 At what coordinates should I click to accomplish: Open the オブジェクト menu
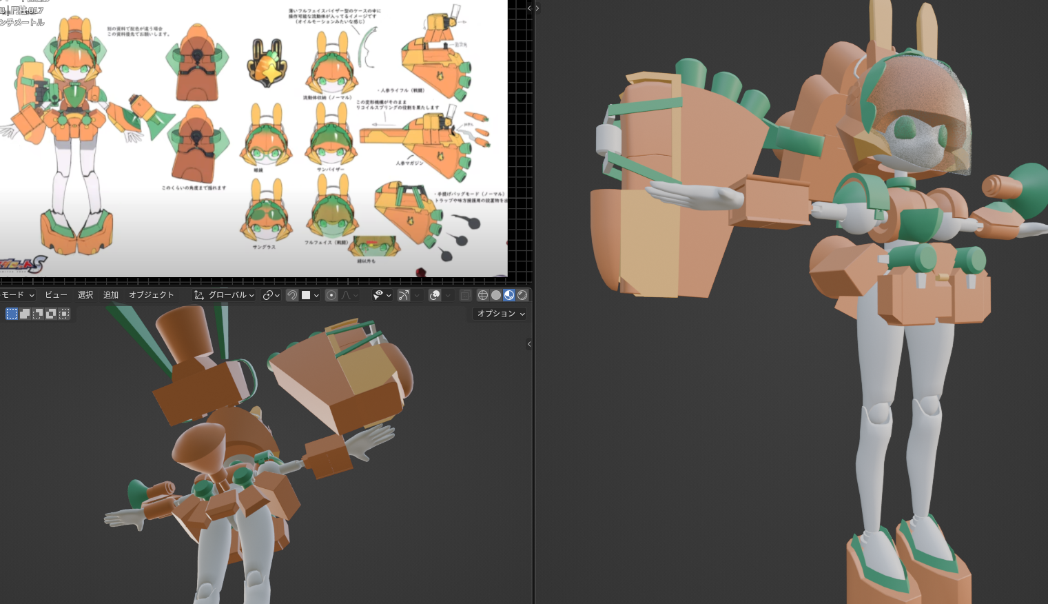[152, 295]
